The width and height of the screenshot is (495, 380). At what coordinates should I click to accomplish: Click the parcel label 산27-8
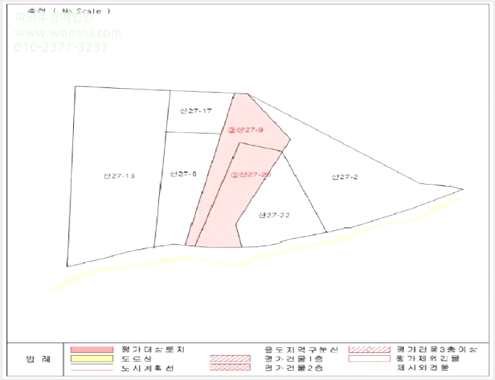(183, 174)
